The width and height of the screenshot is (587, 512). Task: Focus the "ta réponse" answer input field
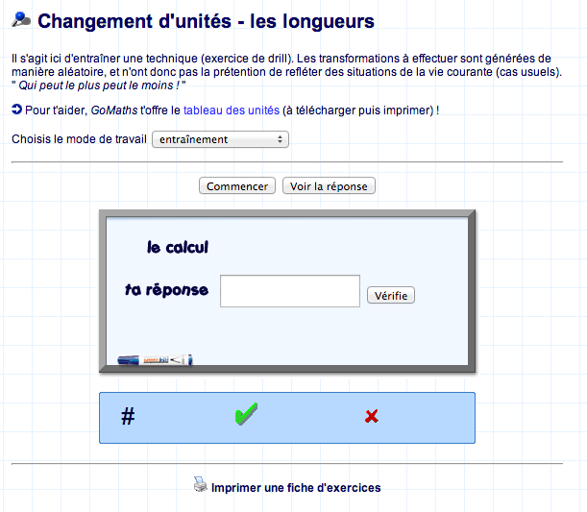pyautogui.click(x=289, y=291)
